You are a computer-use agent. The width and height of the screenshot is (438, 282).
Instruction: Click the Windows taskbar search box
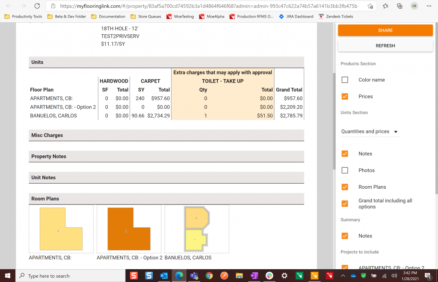point(71,276)
